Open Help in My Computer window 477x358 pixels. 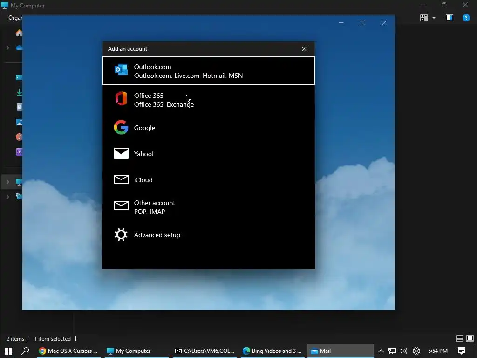466,18
